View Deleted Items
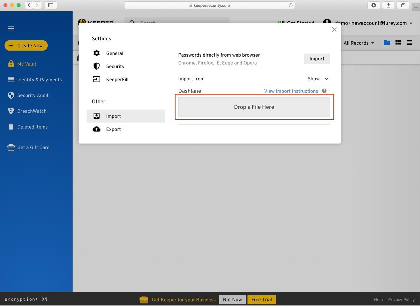This screenshot has width=420, height=306. tap(32, 127)
